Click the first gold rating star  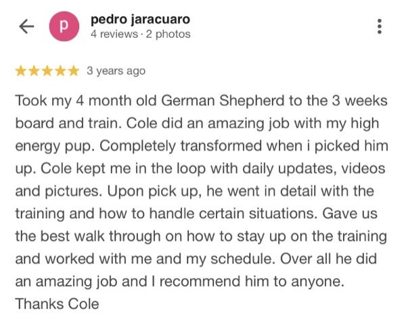point(20,71)
